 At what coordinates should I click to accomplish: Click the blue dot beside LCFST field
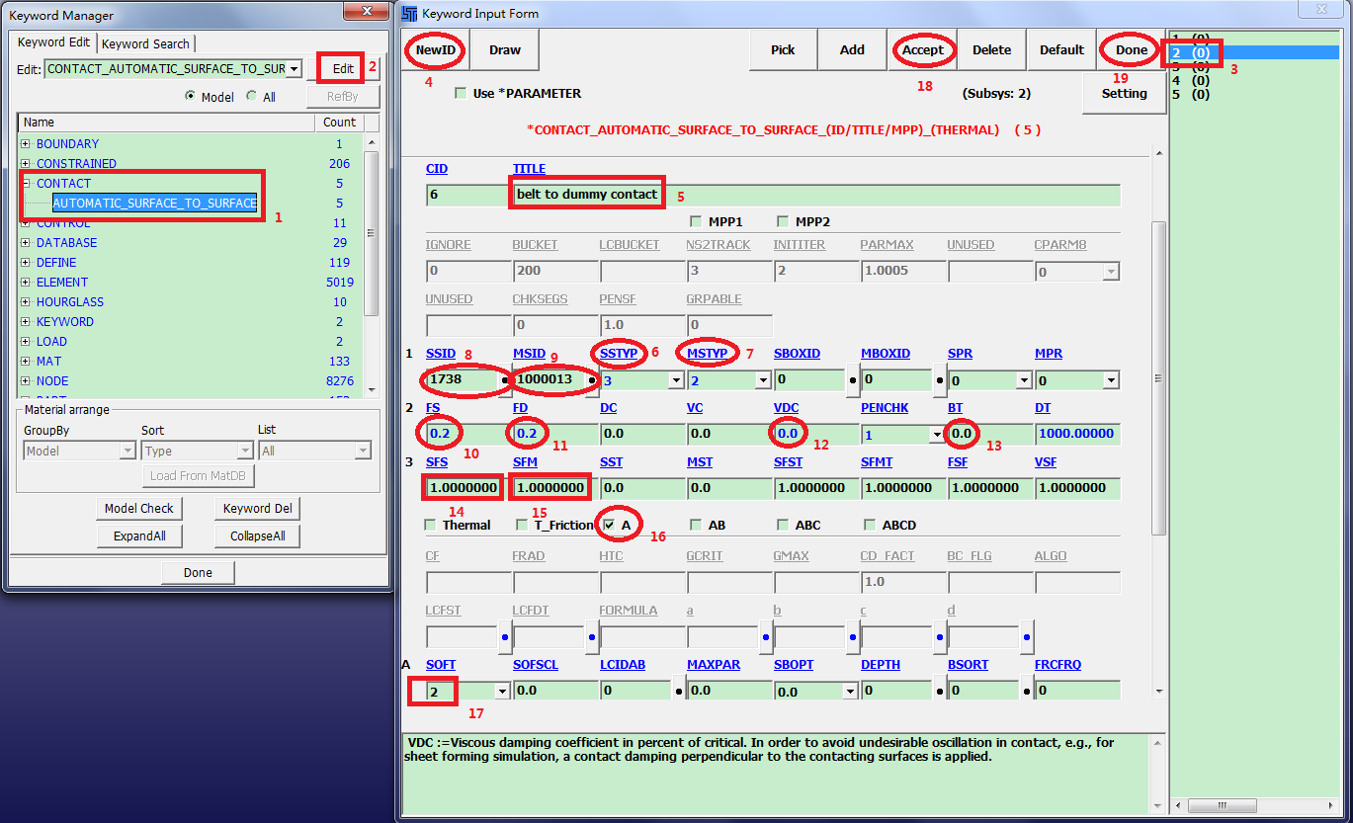[x=505, y=637]
